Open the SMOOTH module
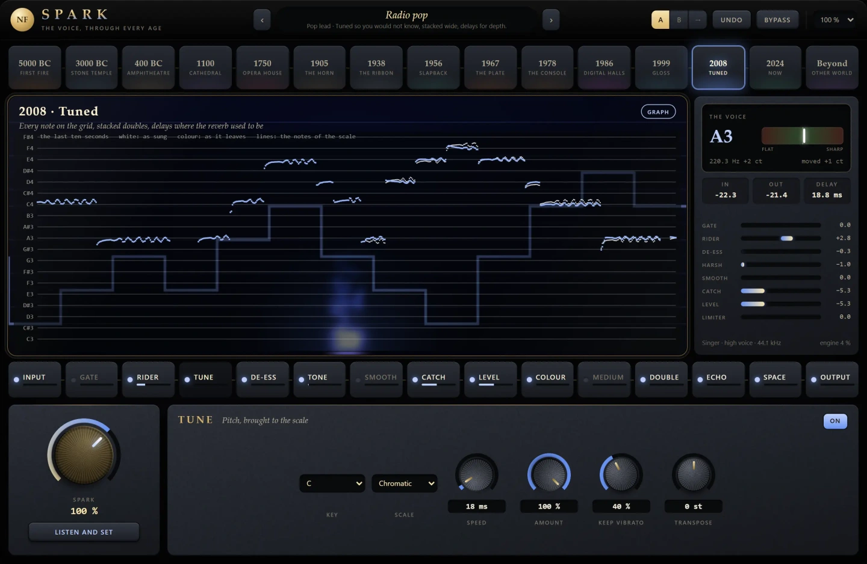 coord(376,379)
